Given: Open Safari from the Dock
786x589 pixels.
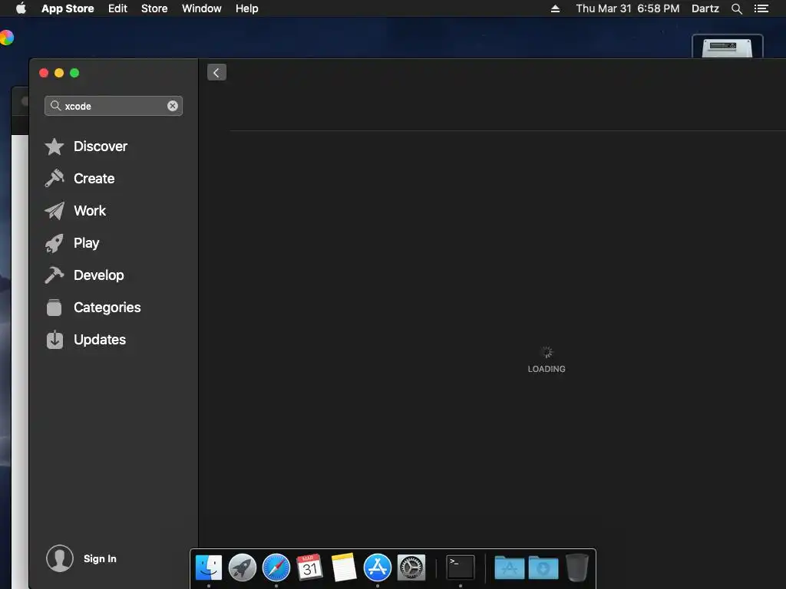Looking at the screenshot, I should pos(276,568).
